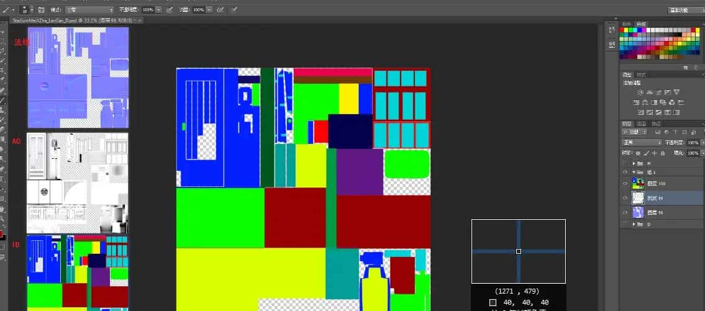Open the layer filter type dropdown
705x311 pixels.
[x=634, y=132]
